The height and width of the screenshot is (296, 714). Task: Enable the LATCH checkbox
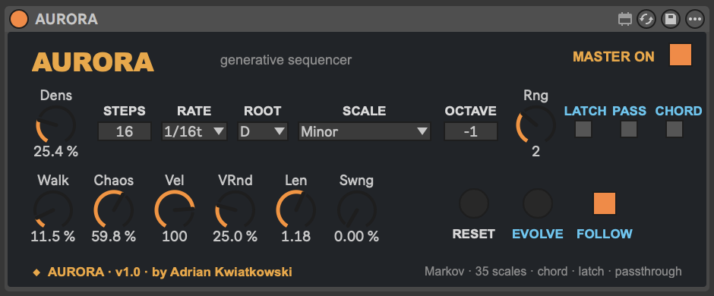coord(583,129)
